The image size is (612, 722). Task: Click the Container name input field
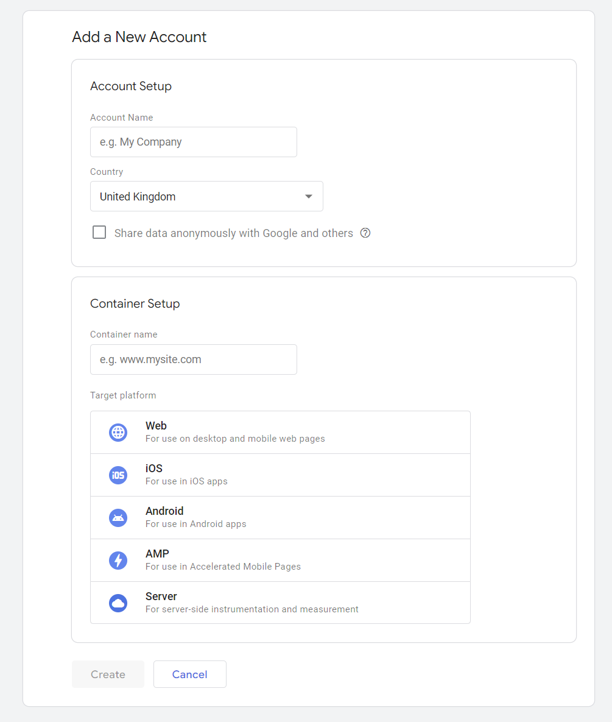(x=193, y=359)
